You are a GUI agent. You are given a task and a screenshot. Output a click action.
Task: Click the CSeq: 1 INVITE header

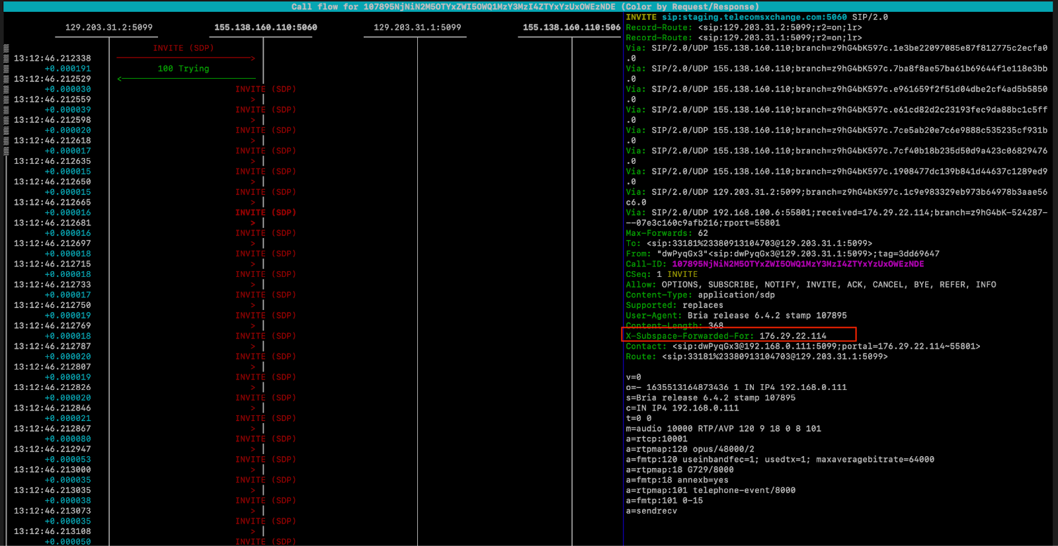coord(661,274)
